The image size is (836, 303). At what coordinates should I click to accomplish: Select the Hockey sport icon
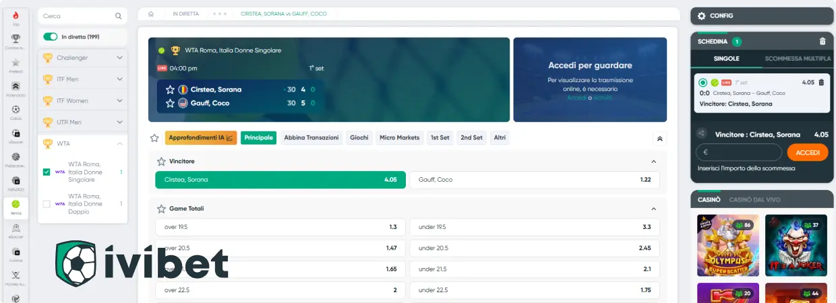pos(16,275)
